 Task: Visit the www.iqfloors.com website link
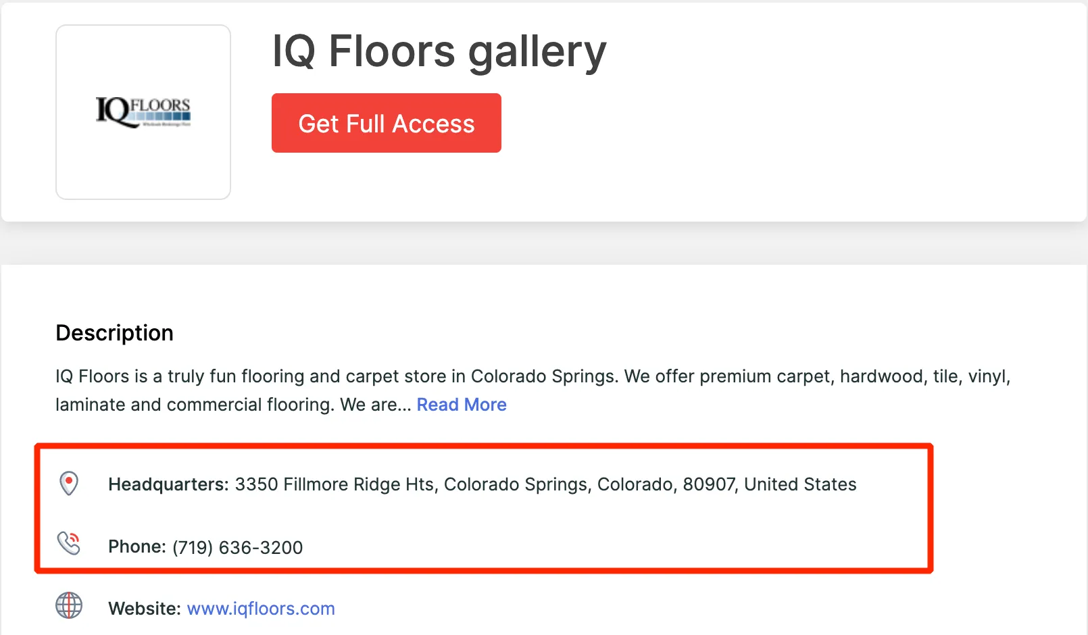(x=261, y=609)
